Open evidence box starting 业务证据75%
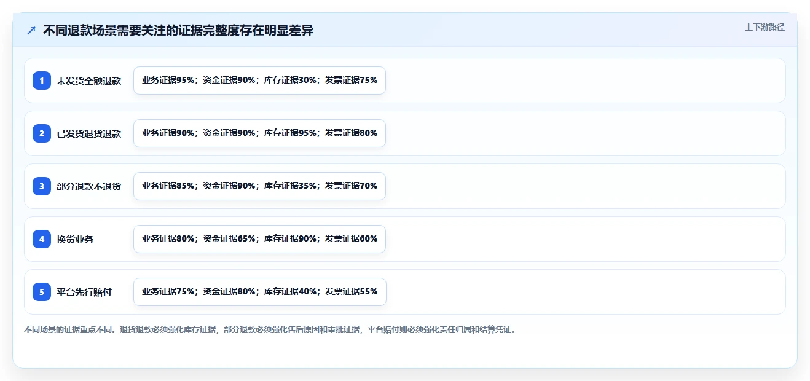The width and height of the screenshot is (810, 381). click(x=259, y=292)
